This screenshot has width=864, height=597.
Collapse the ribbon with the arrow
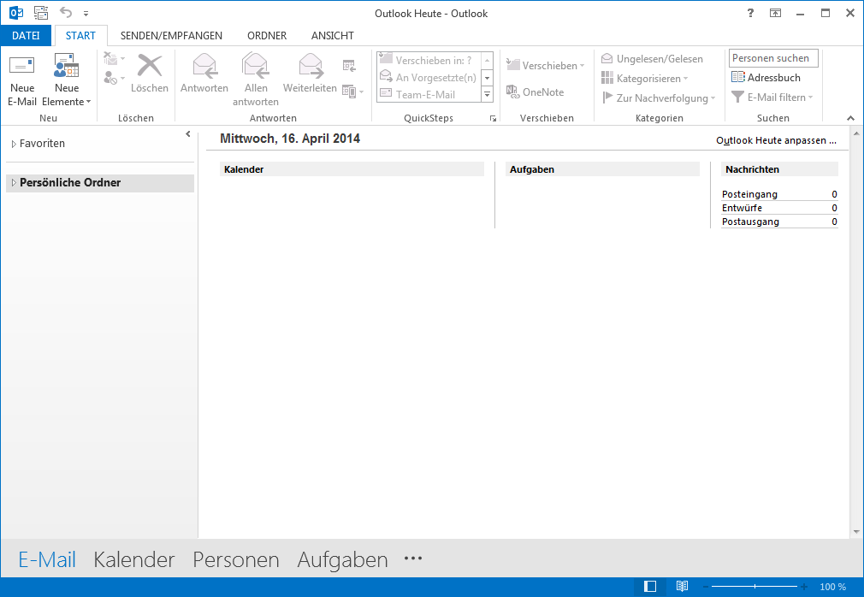point(851,118)
